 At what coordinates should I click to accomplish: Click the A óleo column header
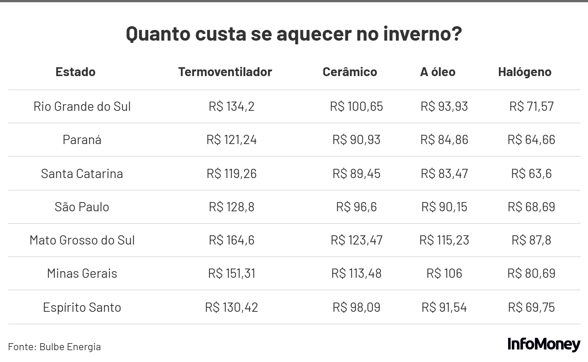point(437,72)
